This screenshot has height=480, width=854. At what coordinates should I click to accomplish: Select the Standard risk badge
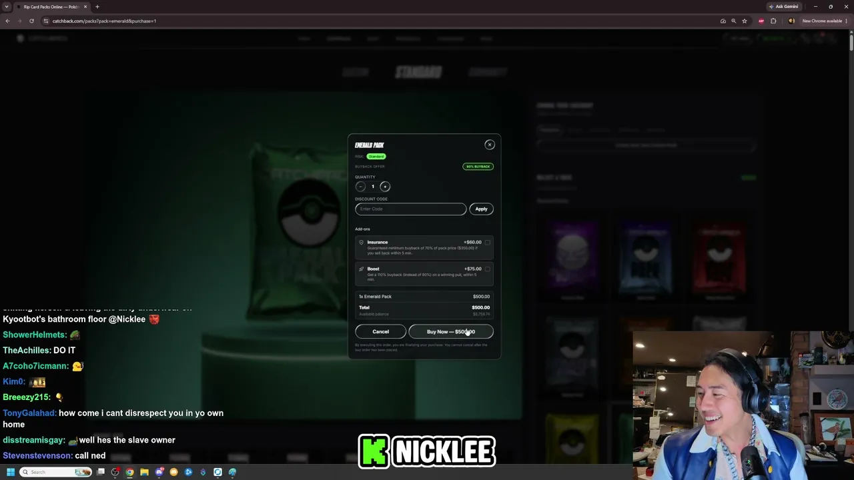[376, 157]
